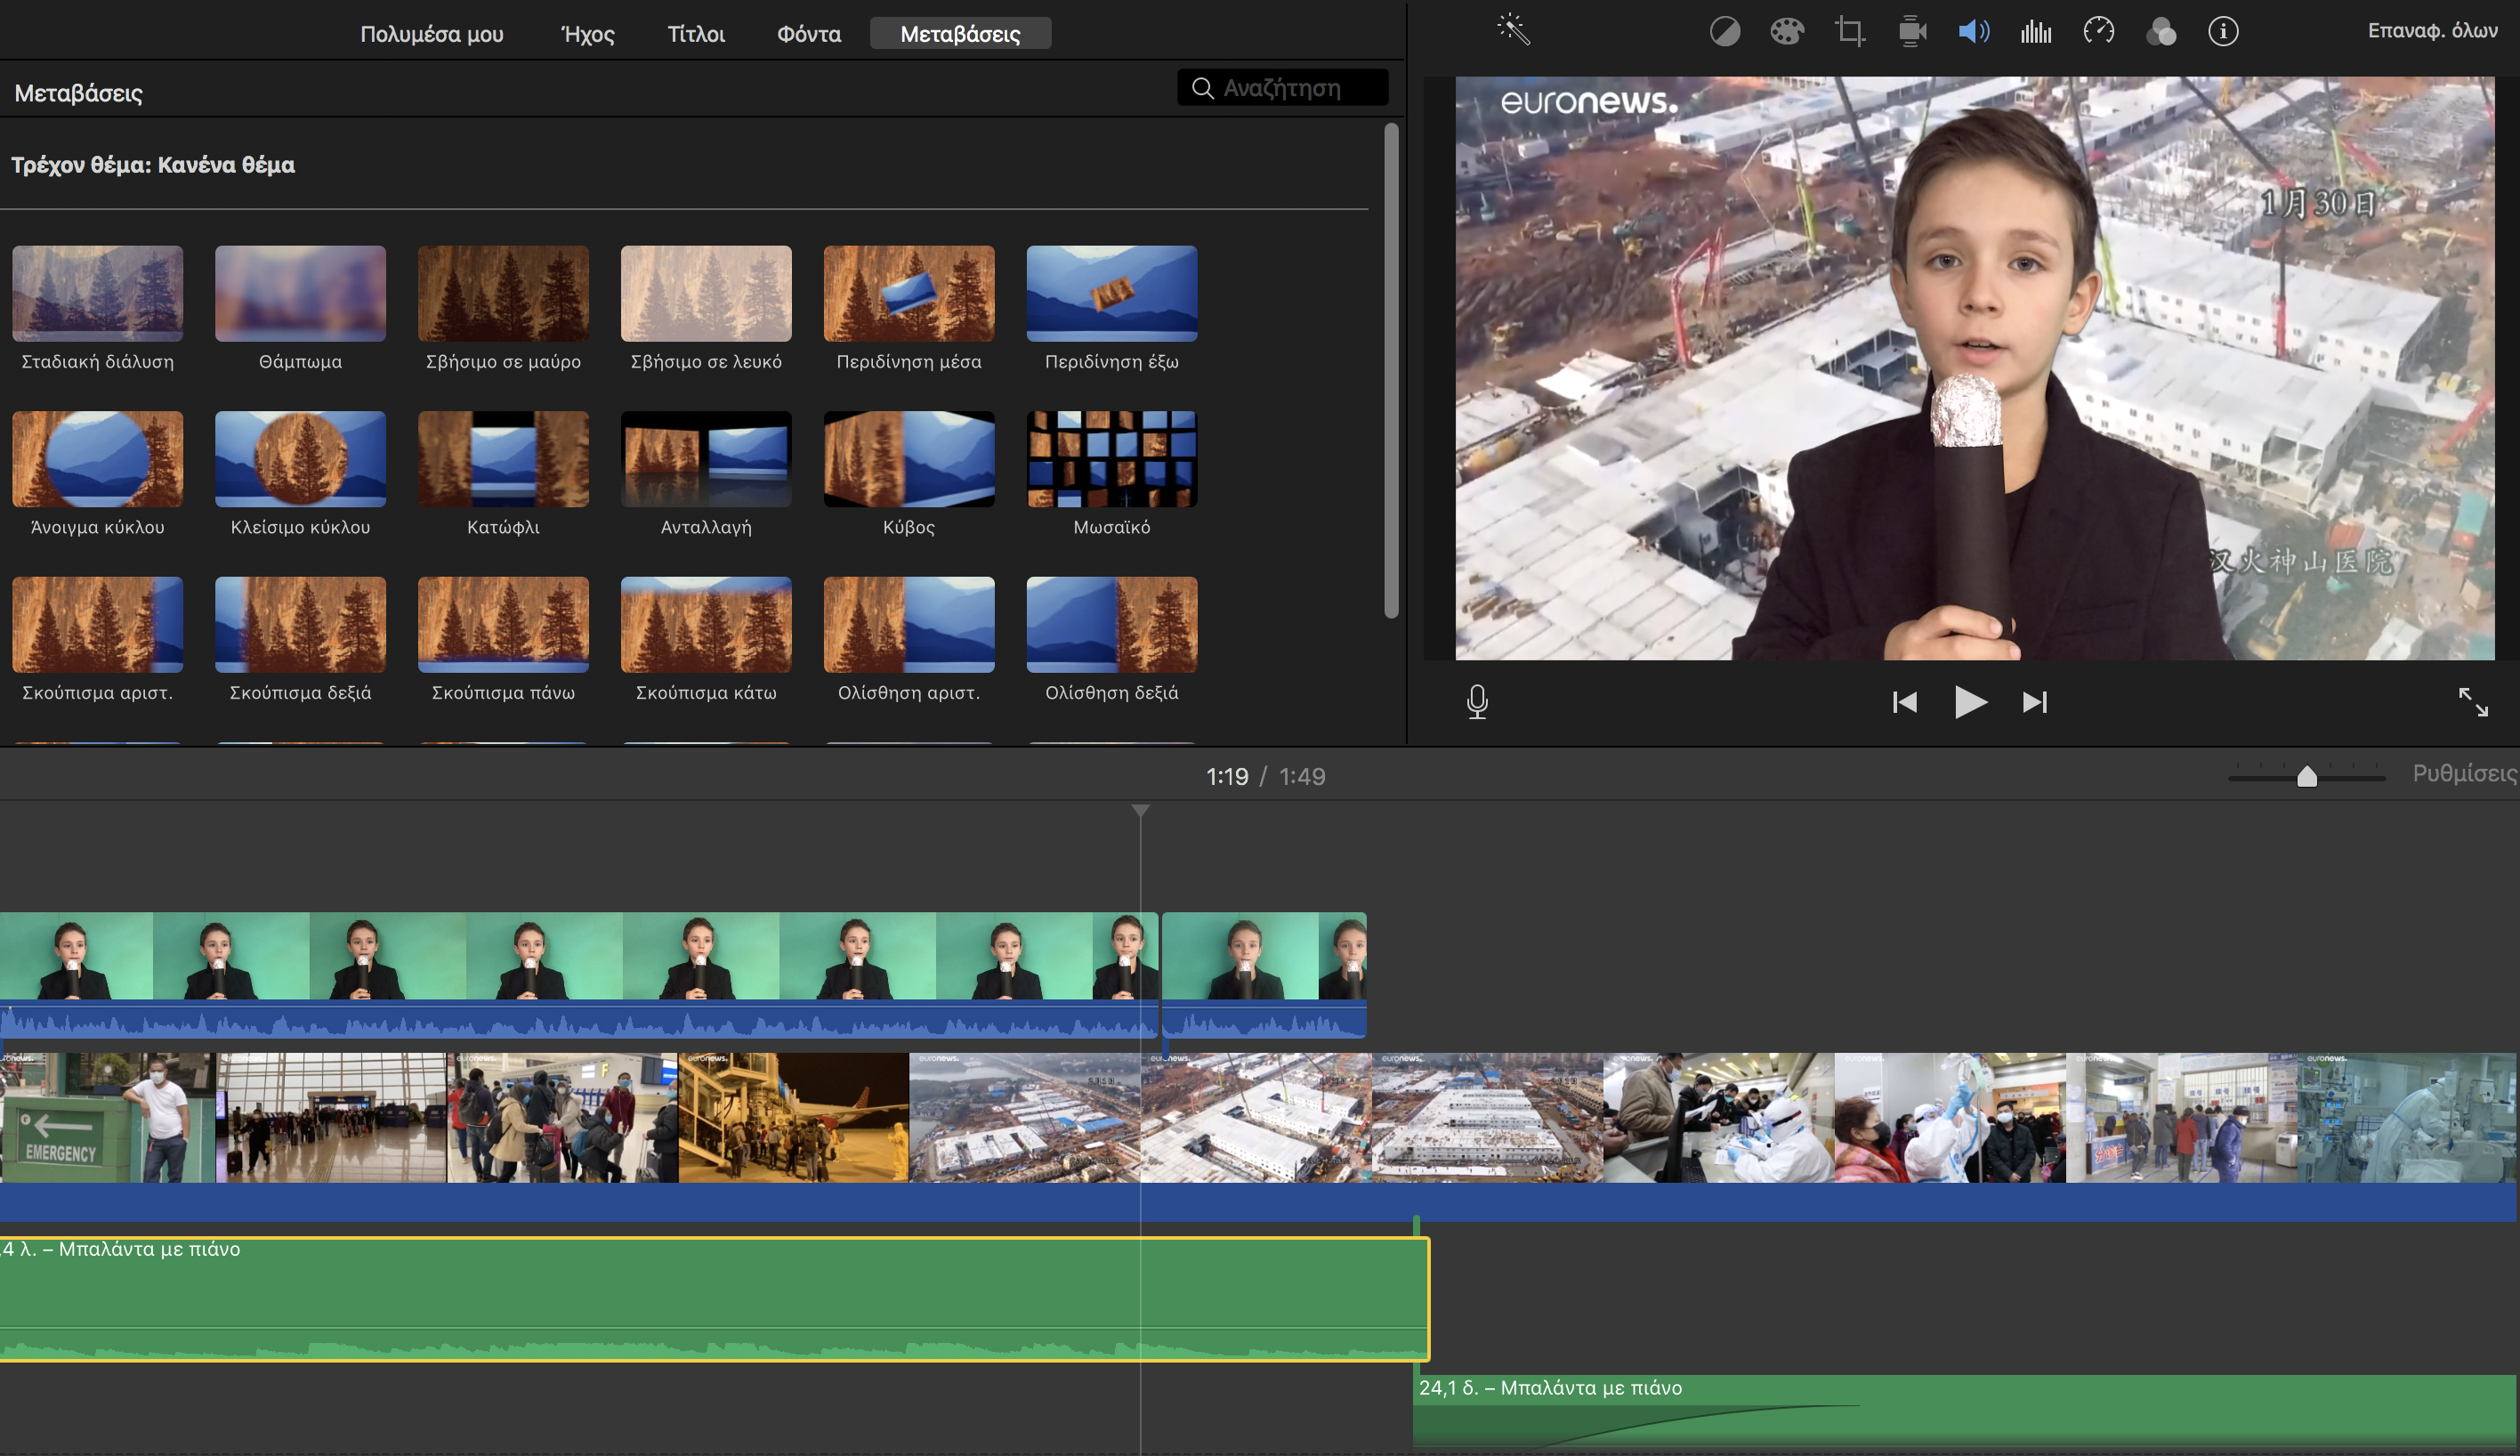Open the stabilization camera icon

pos(1911,32)
